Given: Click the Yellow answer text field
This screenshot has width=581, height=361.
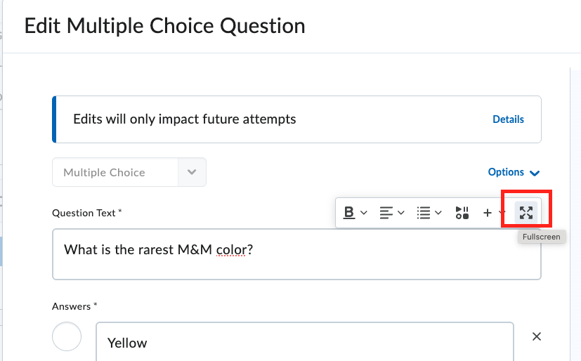Looking at the screenshot, I should 305,342.
